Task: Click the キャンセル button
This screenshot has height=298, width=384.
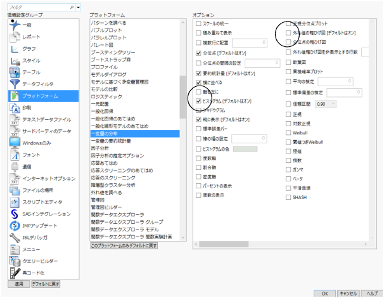Action: (349, 294)
